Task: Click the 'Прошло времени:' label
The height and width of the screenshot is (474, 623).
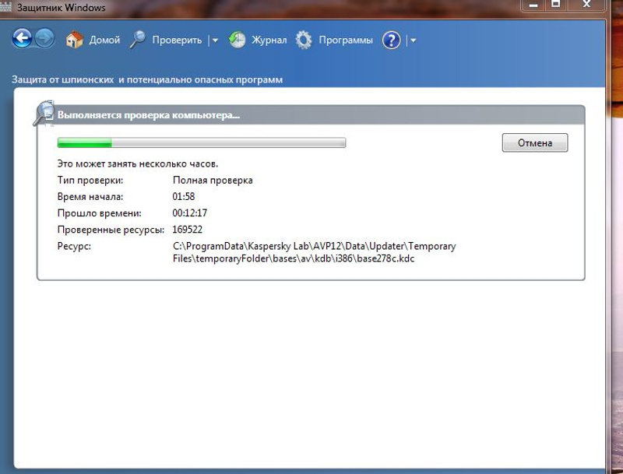Action: [x=100, y=213]
